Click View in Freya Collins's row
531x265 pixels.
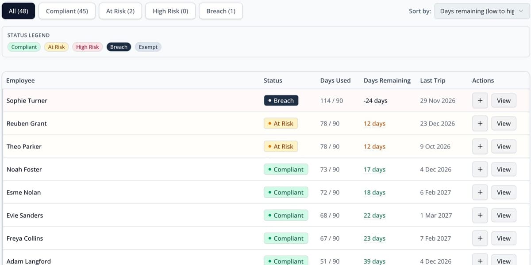pyautogui.click(x=504, y=238)
